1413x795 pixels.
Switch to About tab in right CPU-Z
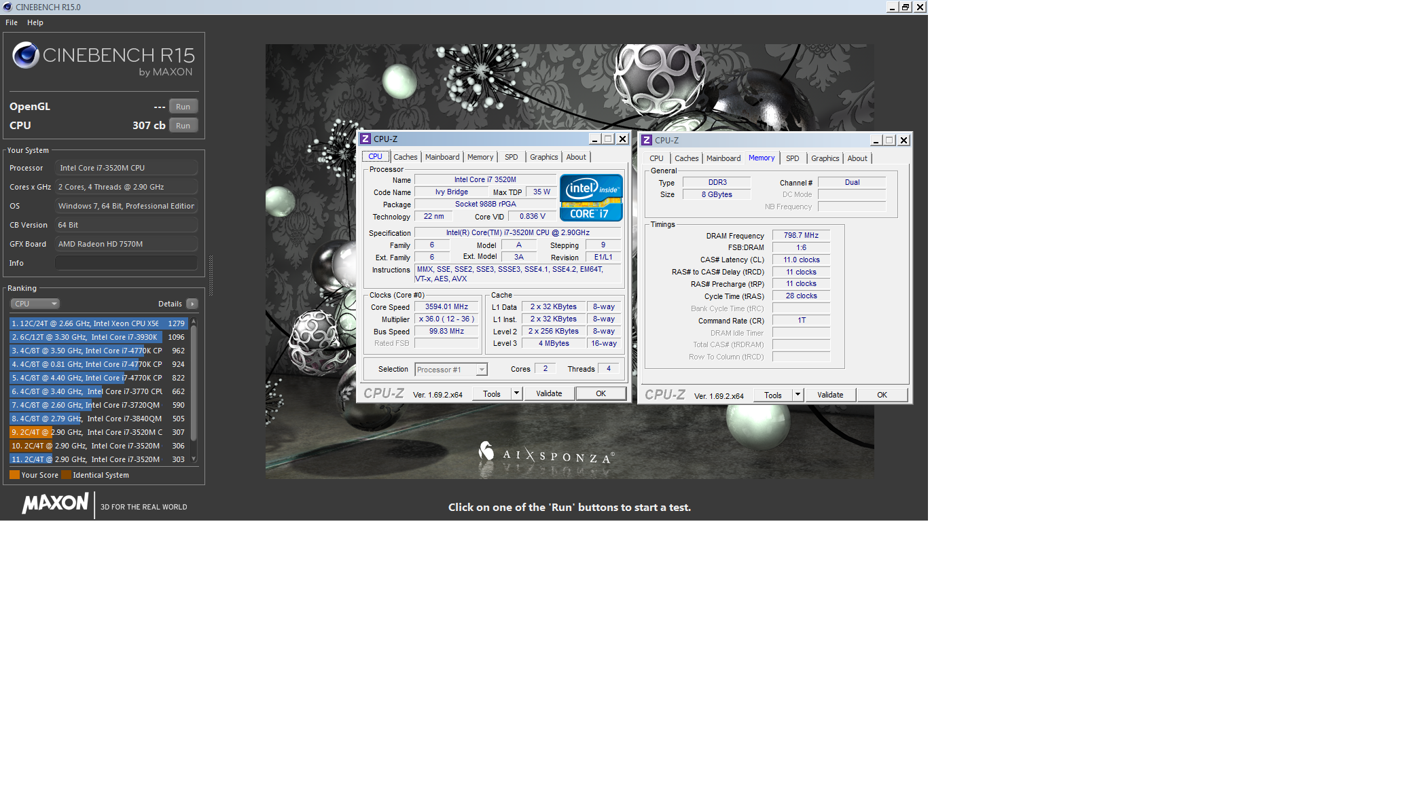tap(857, 158)
